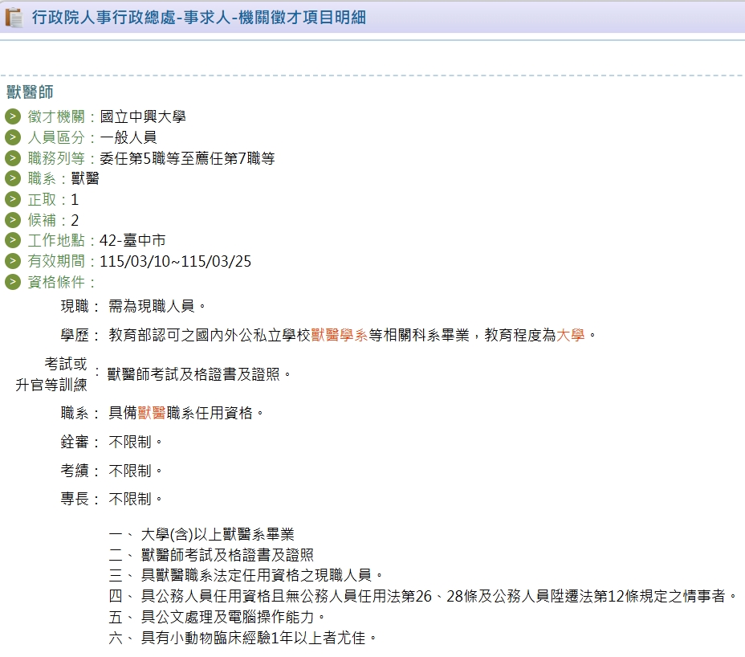
Task: Click highlighted 獸醫 in 職系 qualification row
Action: (152, 413)
